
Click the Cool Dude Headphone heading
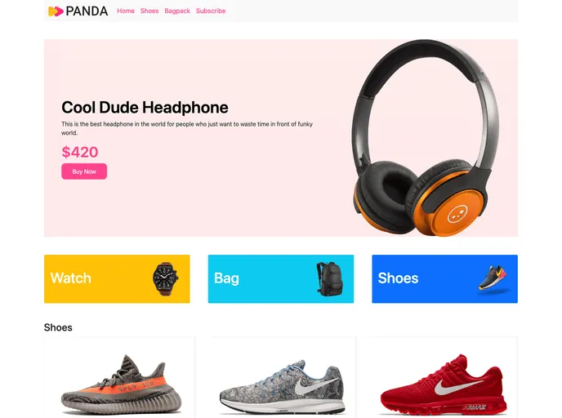coord(145,107)
